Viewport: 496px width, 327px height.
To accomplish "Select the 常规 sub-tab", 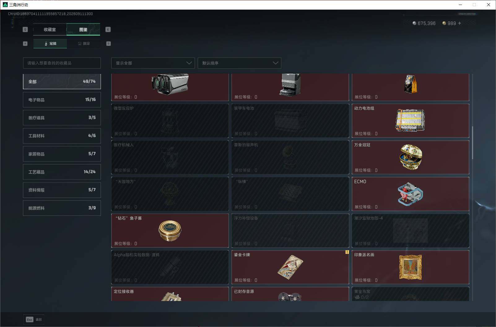I will coord(50,44).
